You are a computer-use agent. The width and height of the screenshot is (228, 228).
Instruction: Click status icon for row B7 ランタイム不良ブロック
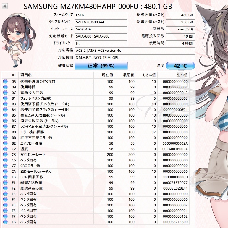tap(5, 126)
